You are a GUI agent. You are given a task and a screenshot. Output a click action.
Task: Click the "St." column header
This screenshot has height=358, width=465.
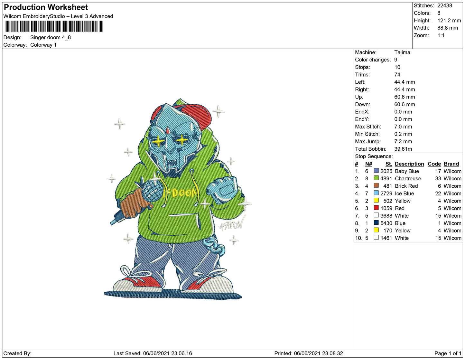tap(389, 164)
